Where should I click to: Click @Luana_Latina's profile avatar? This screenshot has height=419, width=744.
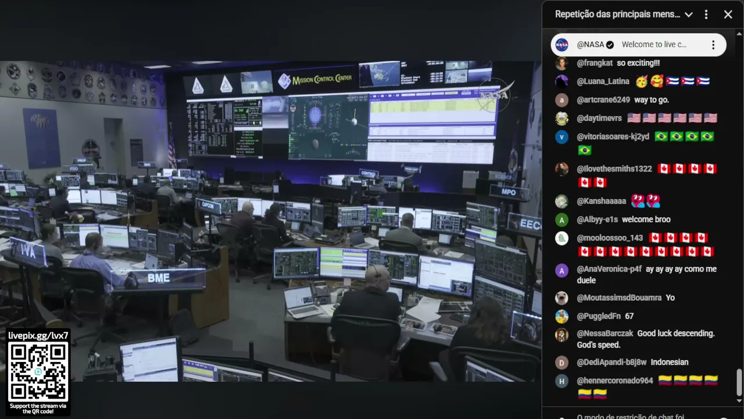tap(561, 81)
